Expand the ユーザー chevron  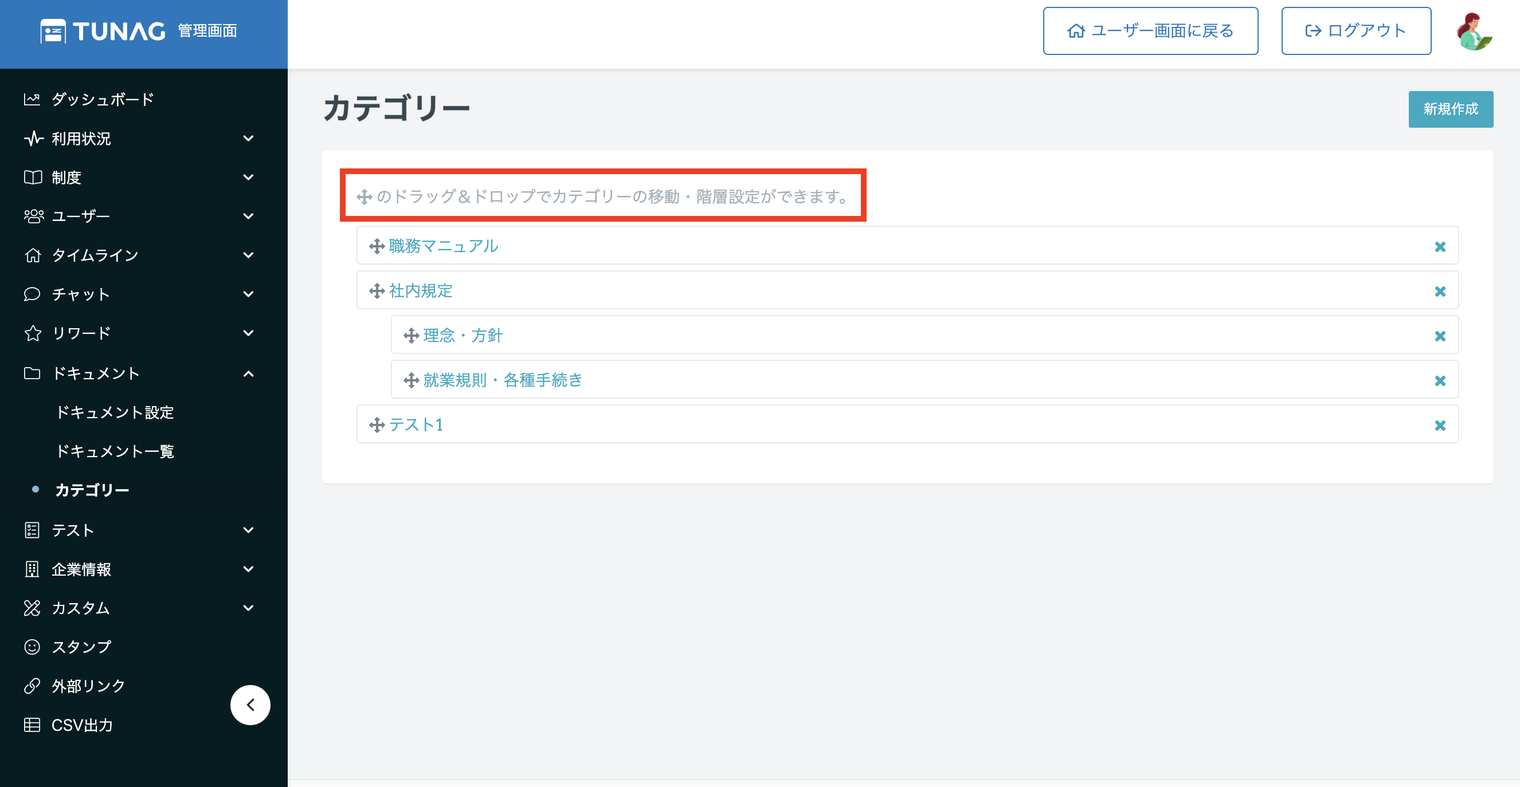(x=248, y=217)
